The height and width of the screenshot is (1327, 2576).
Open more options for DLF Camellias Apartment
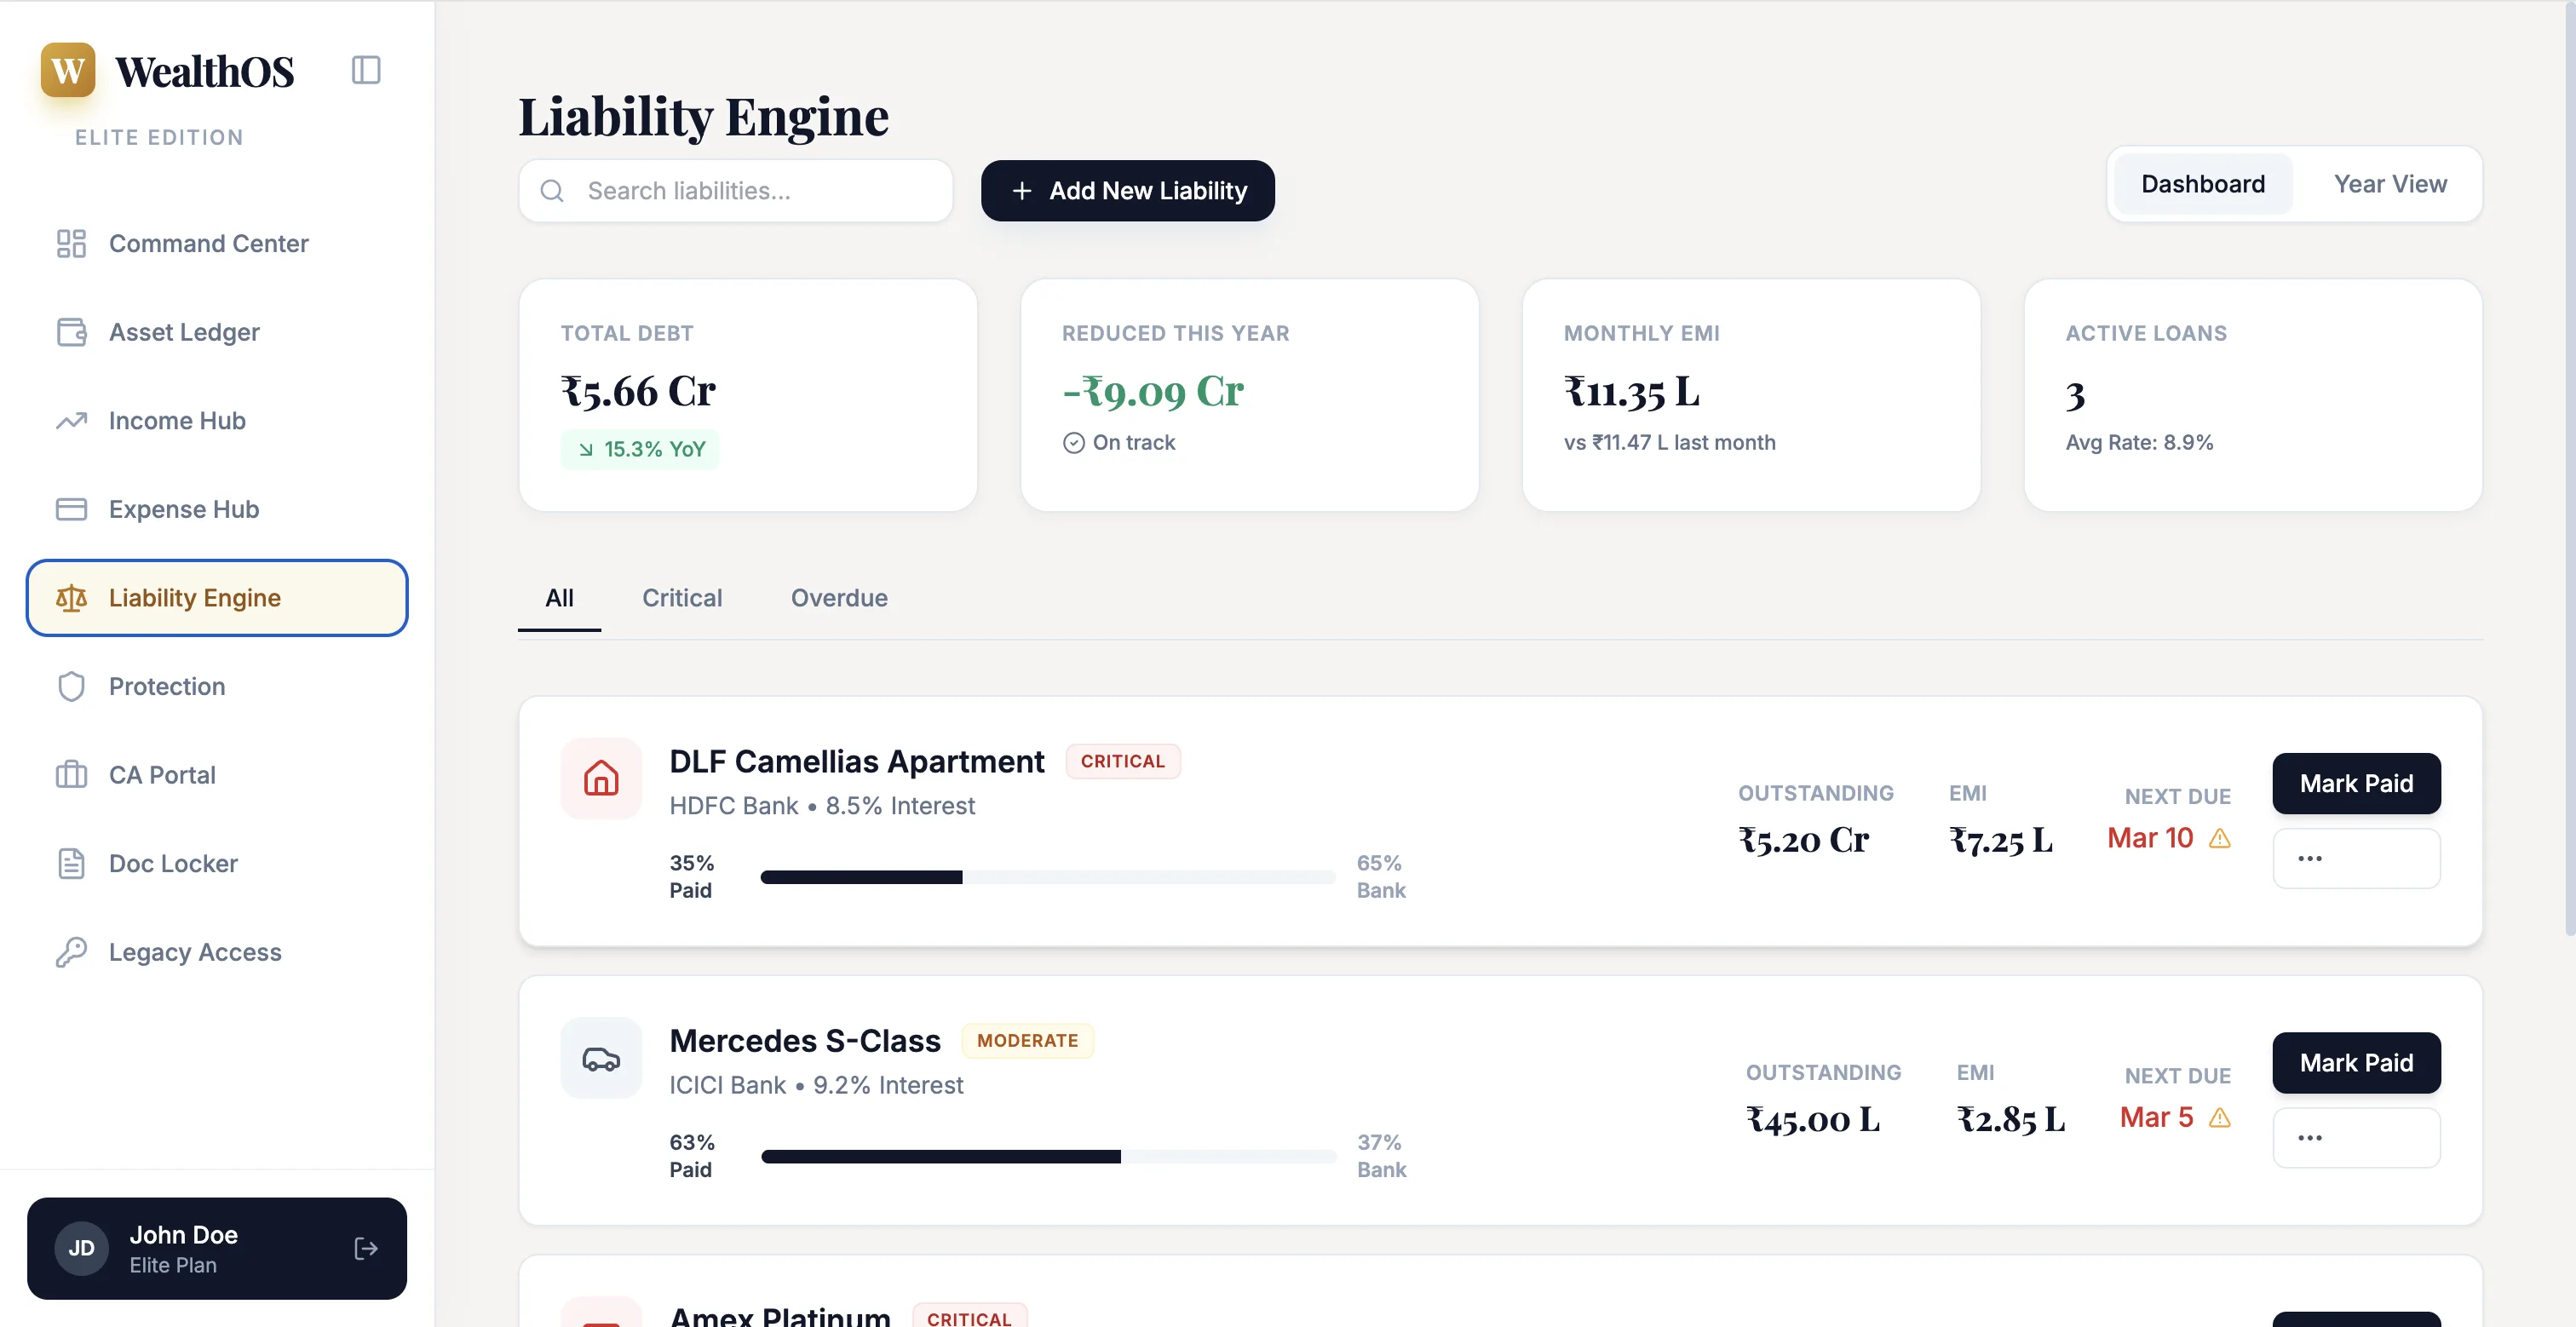point(2356,858)
